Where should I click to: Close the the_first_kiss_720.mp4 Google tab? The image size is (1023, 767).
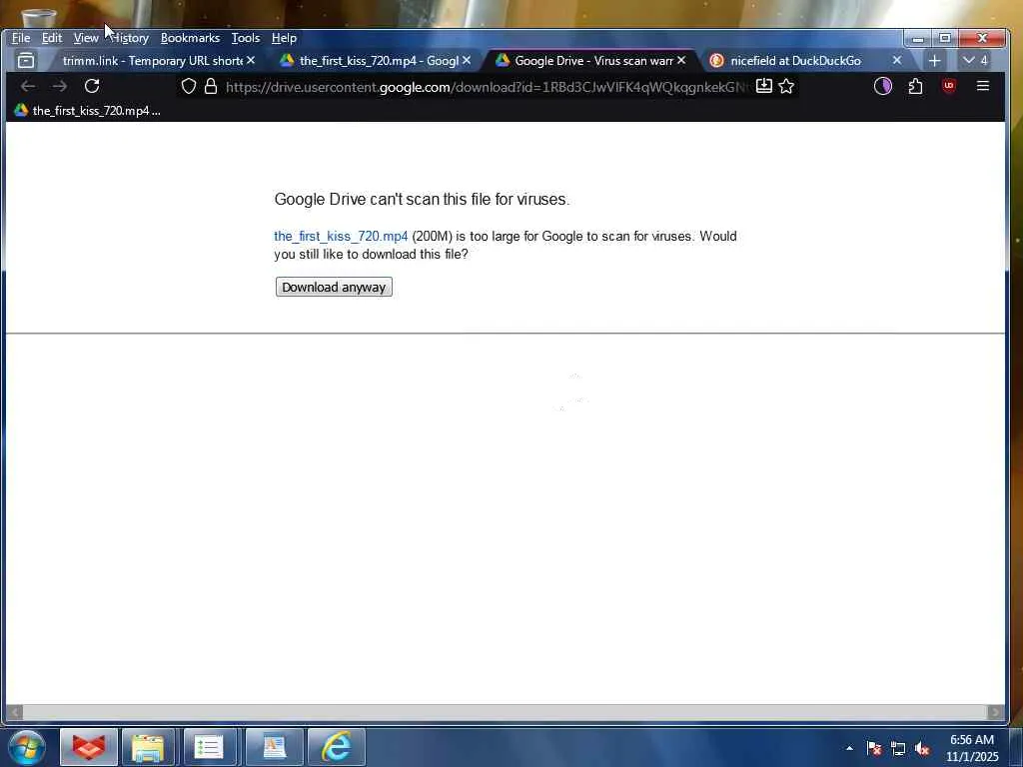click(467, 60)
